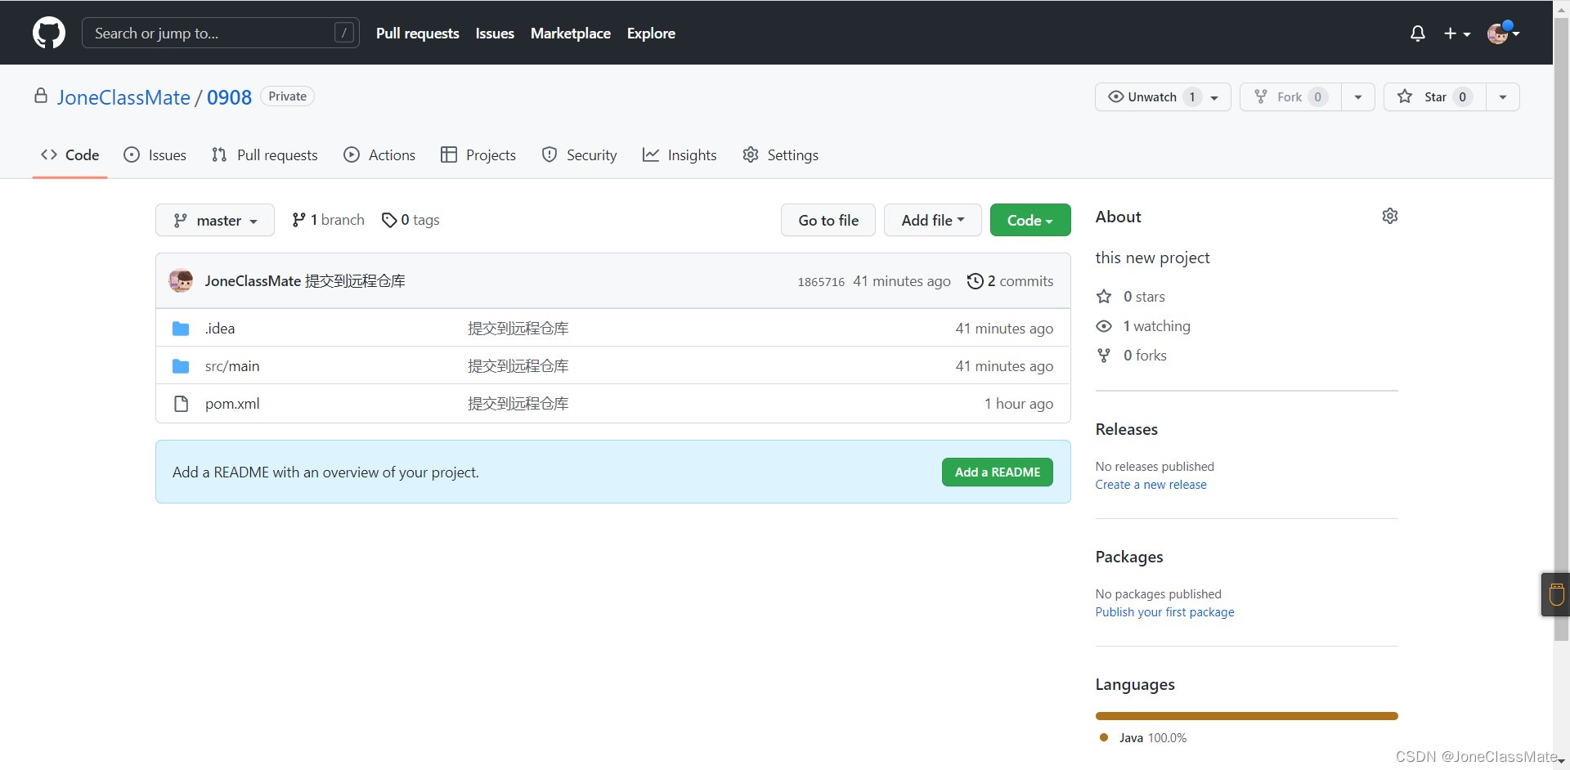Open the 1 watching link

(x=1143, y=326)
